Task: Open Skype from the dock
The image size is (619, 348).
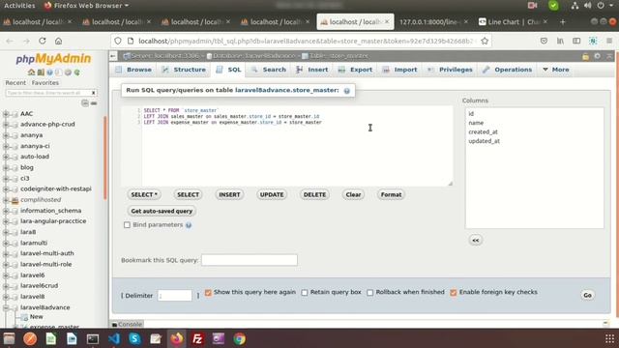Action: [134, 338]
